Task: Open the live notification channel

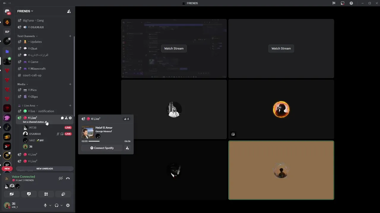Action: click(x=45, y=111)
